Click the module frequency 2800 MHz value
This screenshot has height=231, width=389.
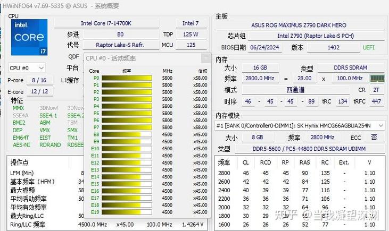(322, 137)
